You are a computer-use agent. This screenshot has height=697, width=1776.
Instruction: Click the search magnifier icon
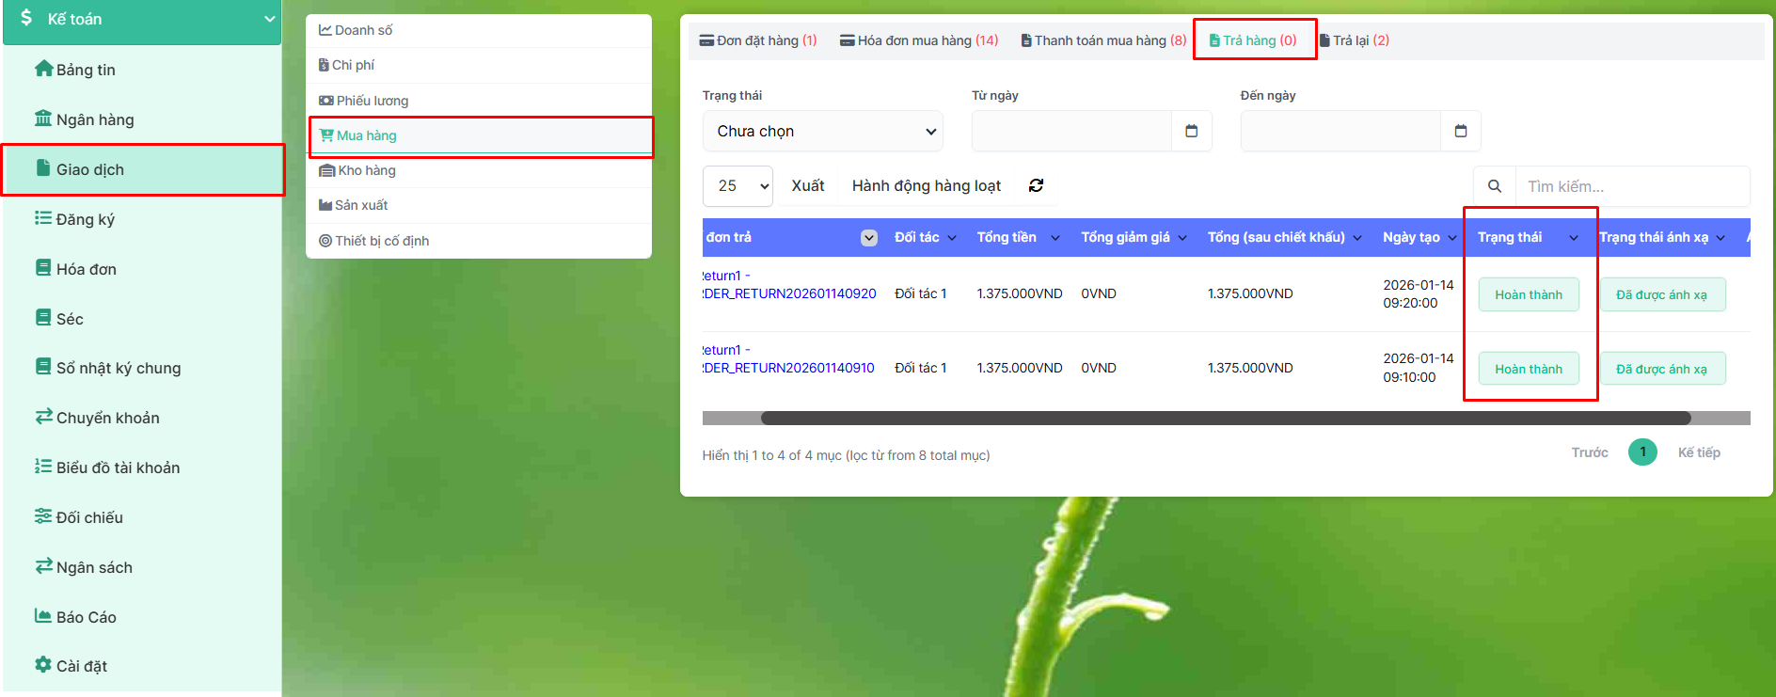click(x=1494, y=186)
